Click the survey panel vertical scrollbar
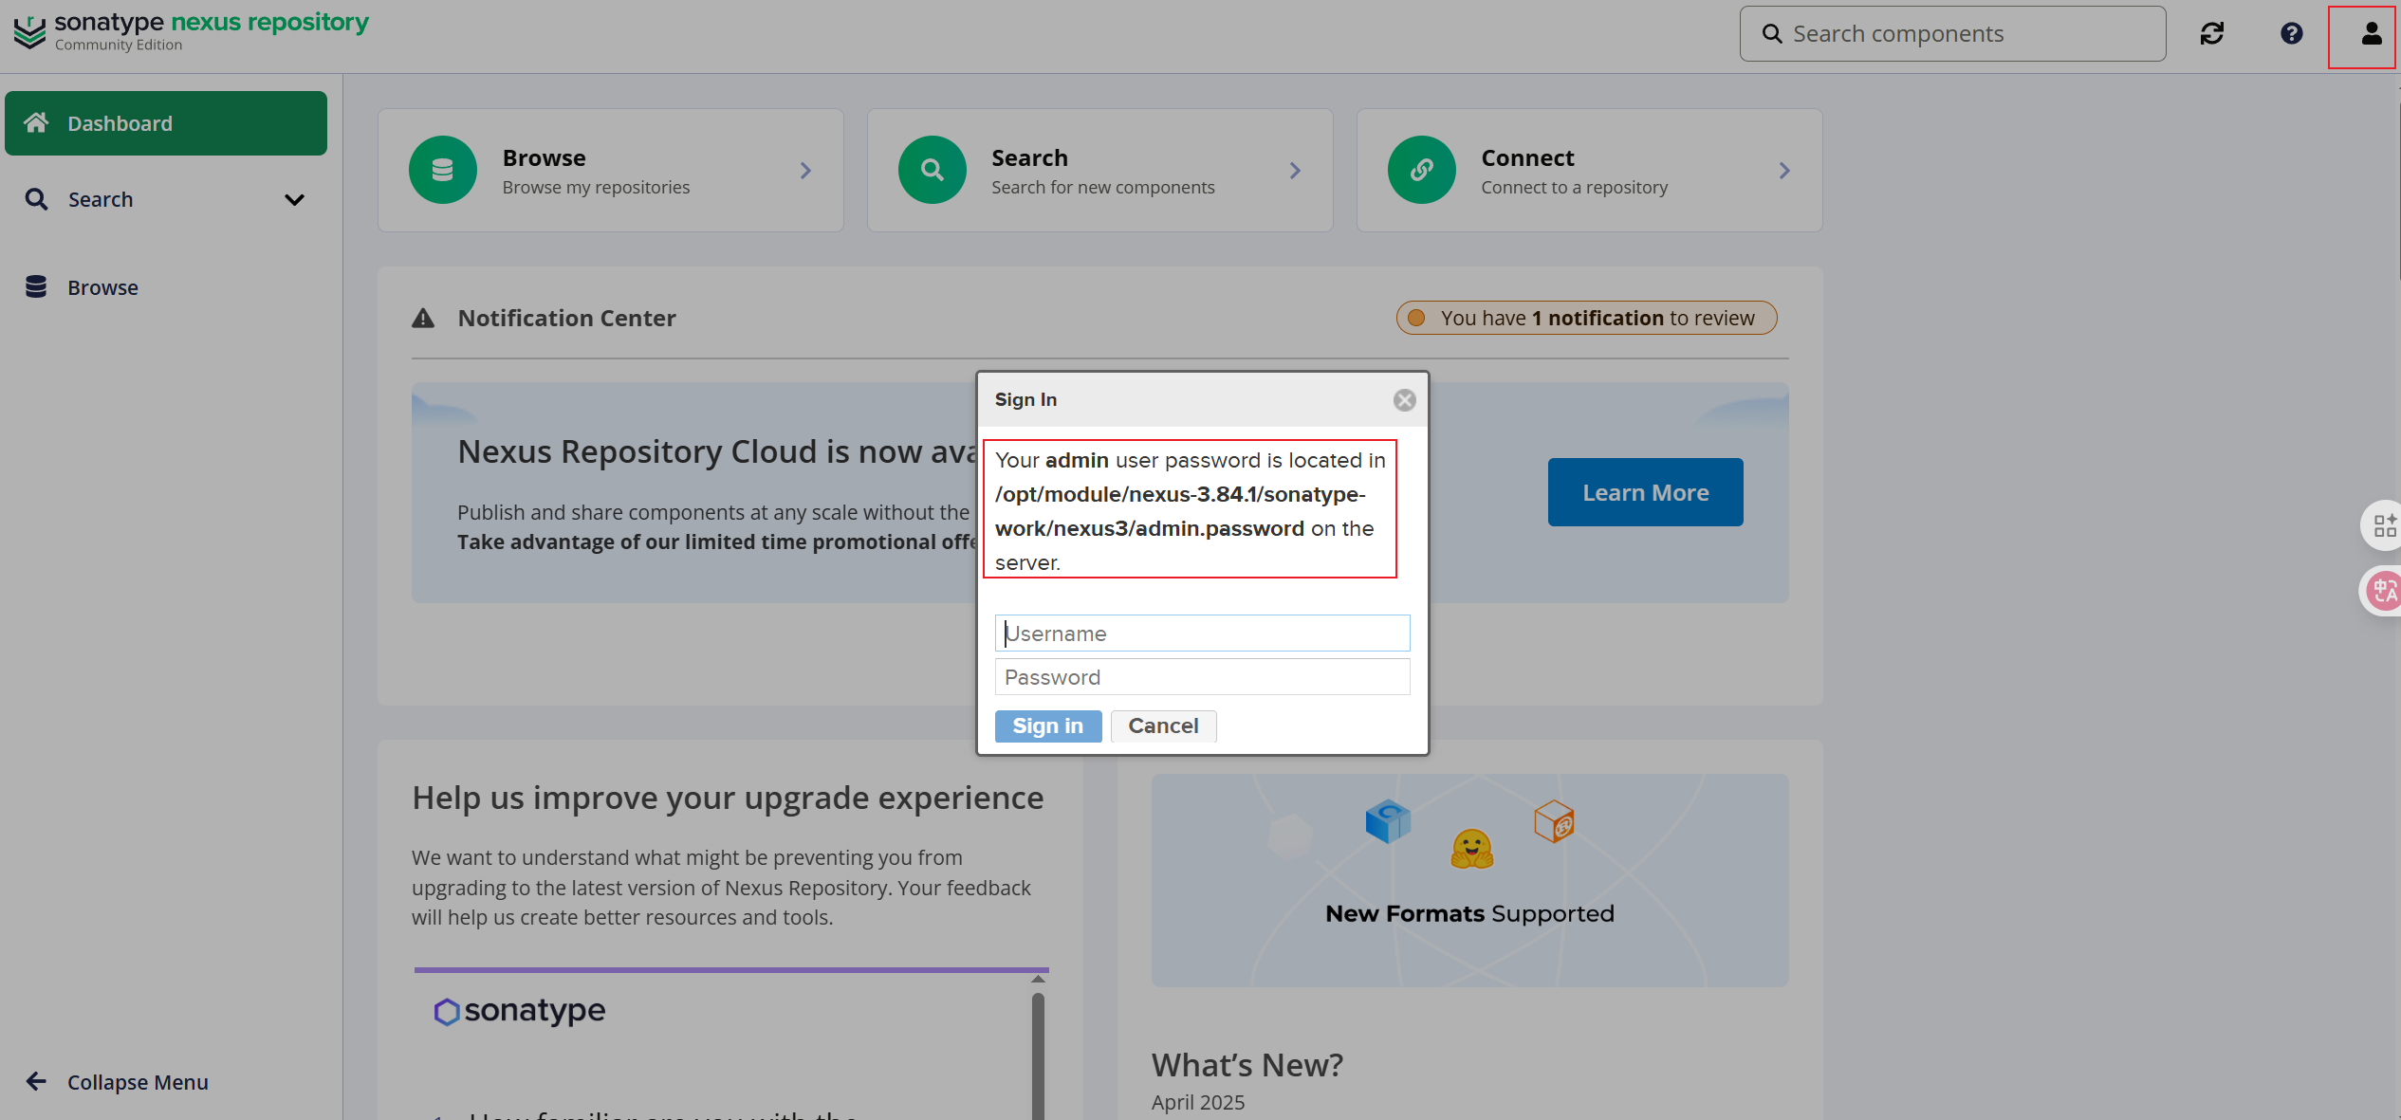 [1038, 1056]
